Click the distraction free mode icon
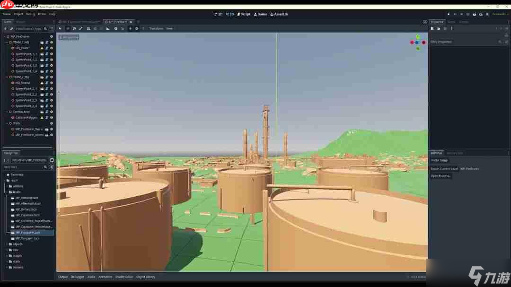This screenshot has height=287, width=511. pyautogui.click(x=424, y=22)
